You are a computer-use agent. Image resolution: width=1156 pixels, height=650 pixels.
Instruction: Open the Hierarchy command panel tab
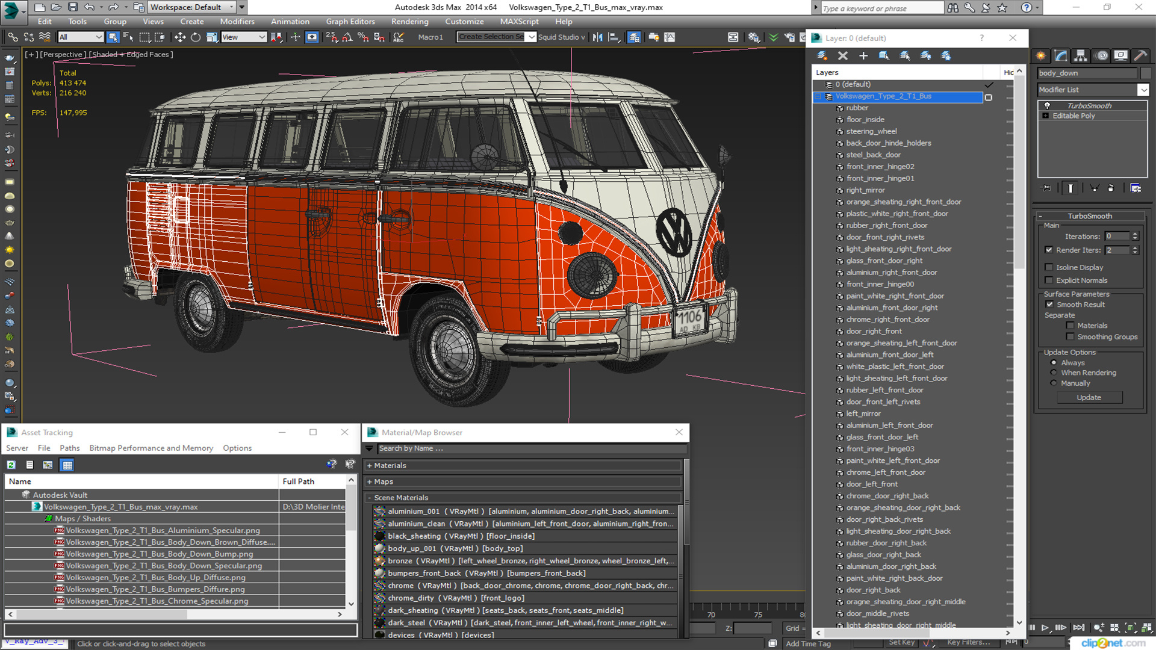pyautogui.click(x=1081, y=55)
